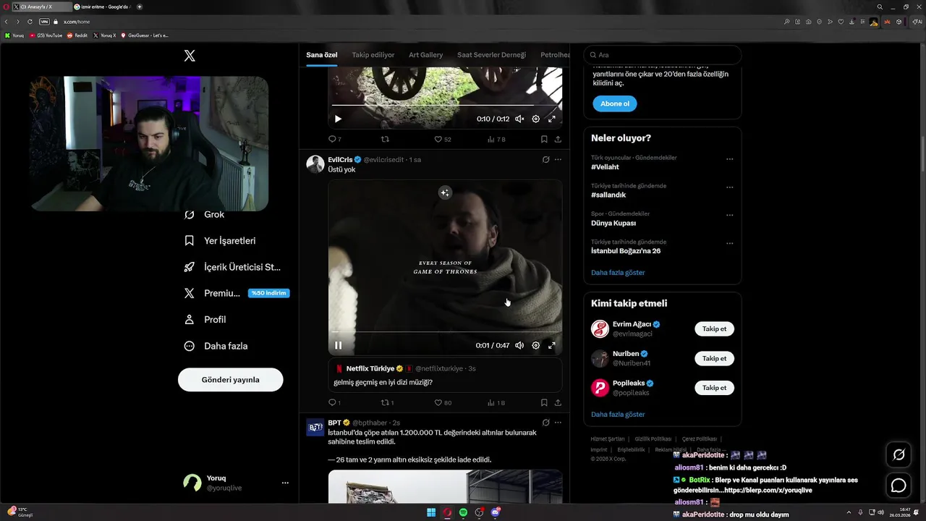Image resolution: width=926 pixels, height=521 pixels.
Task: Open EvilCris profile avatar
Action: click(315, 164)
